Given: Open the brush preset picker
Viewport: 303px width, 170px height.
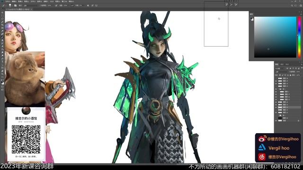Looking at the screenshot, I should tap(10, 5).
